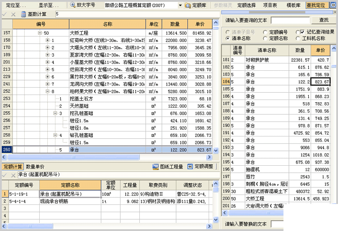
Task: Expand node 5 烂田湾大桥
Action: [47, 69]
